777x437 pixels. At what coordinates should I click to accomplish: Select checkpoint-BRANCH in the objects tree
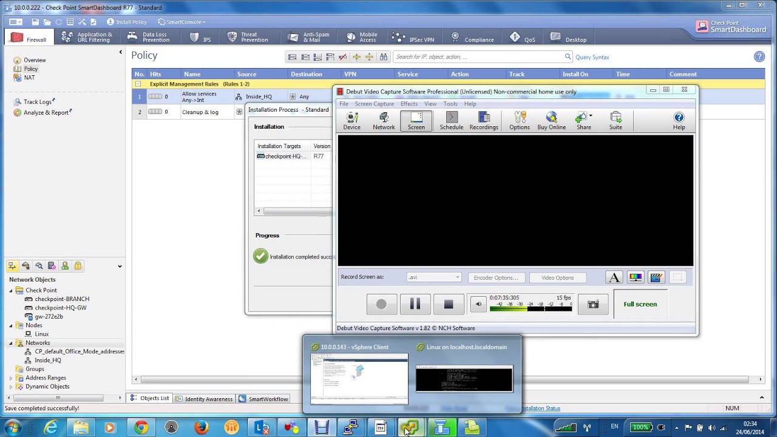[x=61, y=299]
